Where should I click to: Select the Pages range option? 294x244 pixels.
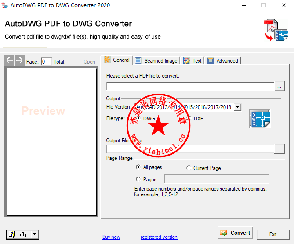138,179
